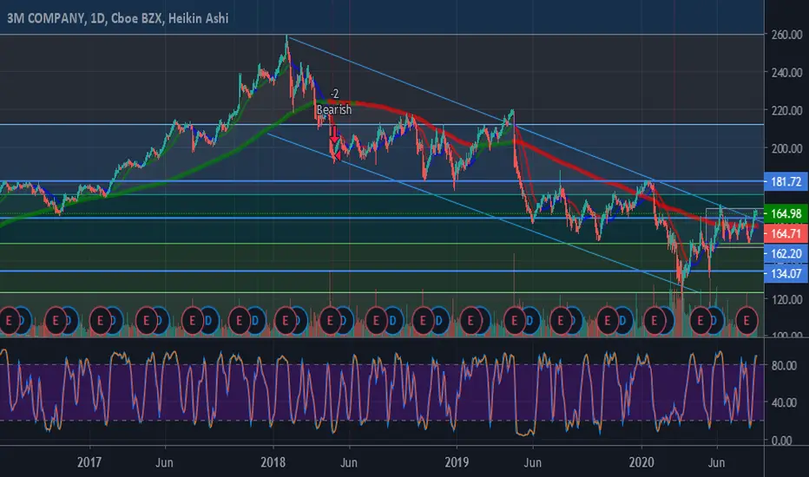
Task: Click the 164.71 red price label
Action: [786, 233]
